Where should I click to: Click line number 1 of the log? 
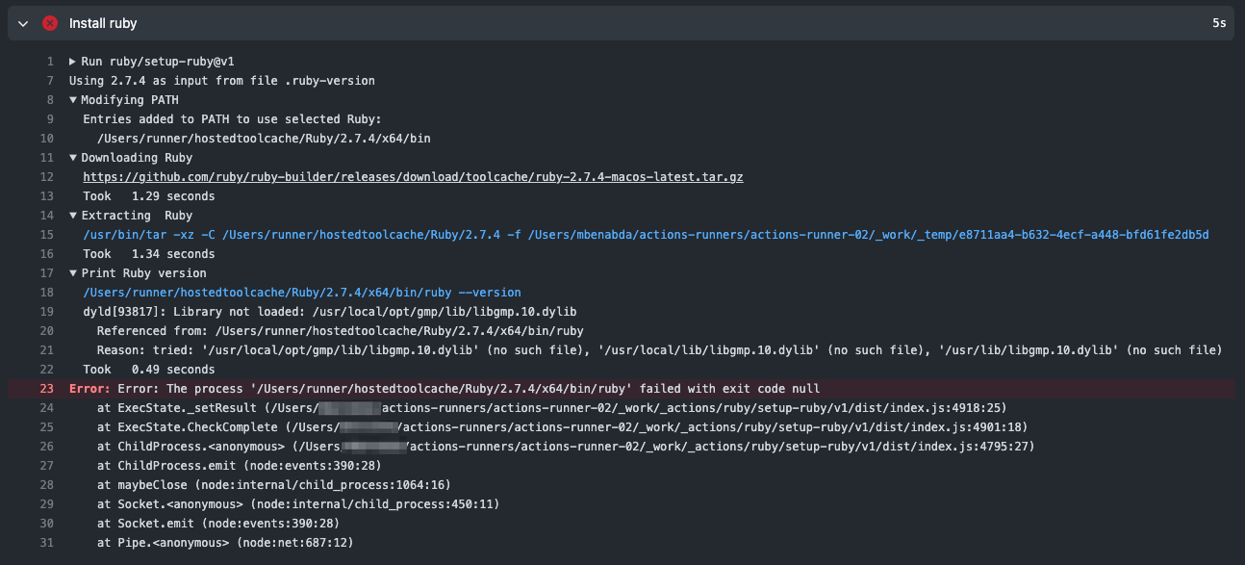click(50, 62)
